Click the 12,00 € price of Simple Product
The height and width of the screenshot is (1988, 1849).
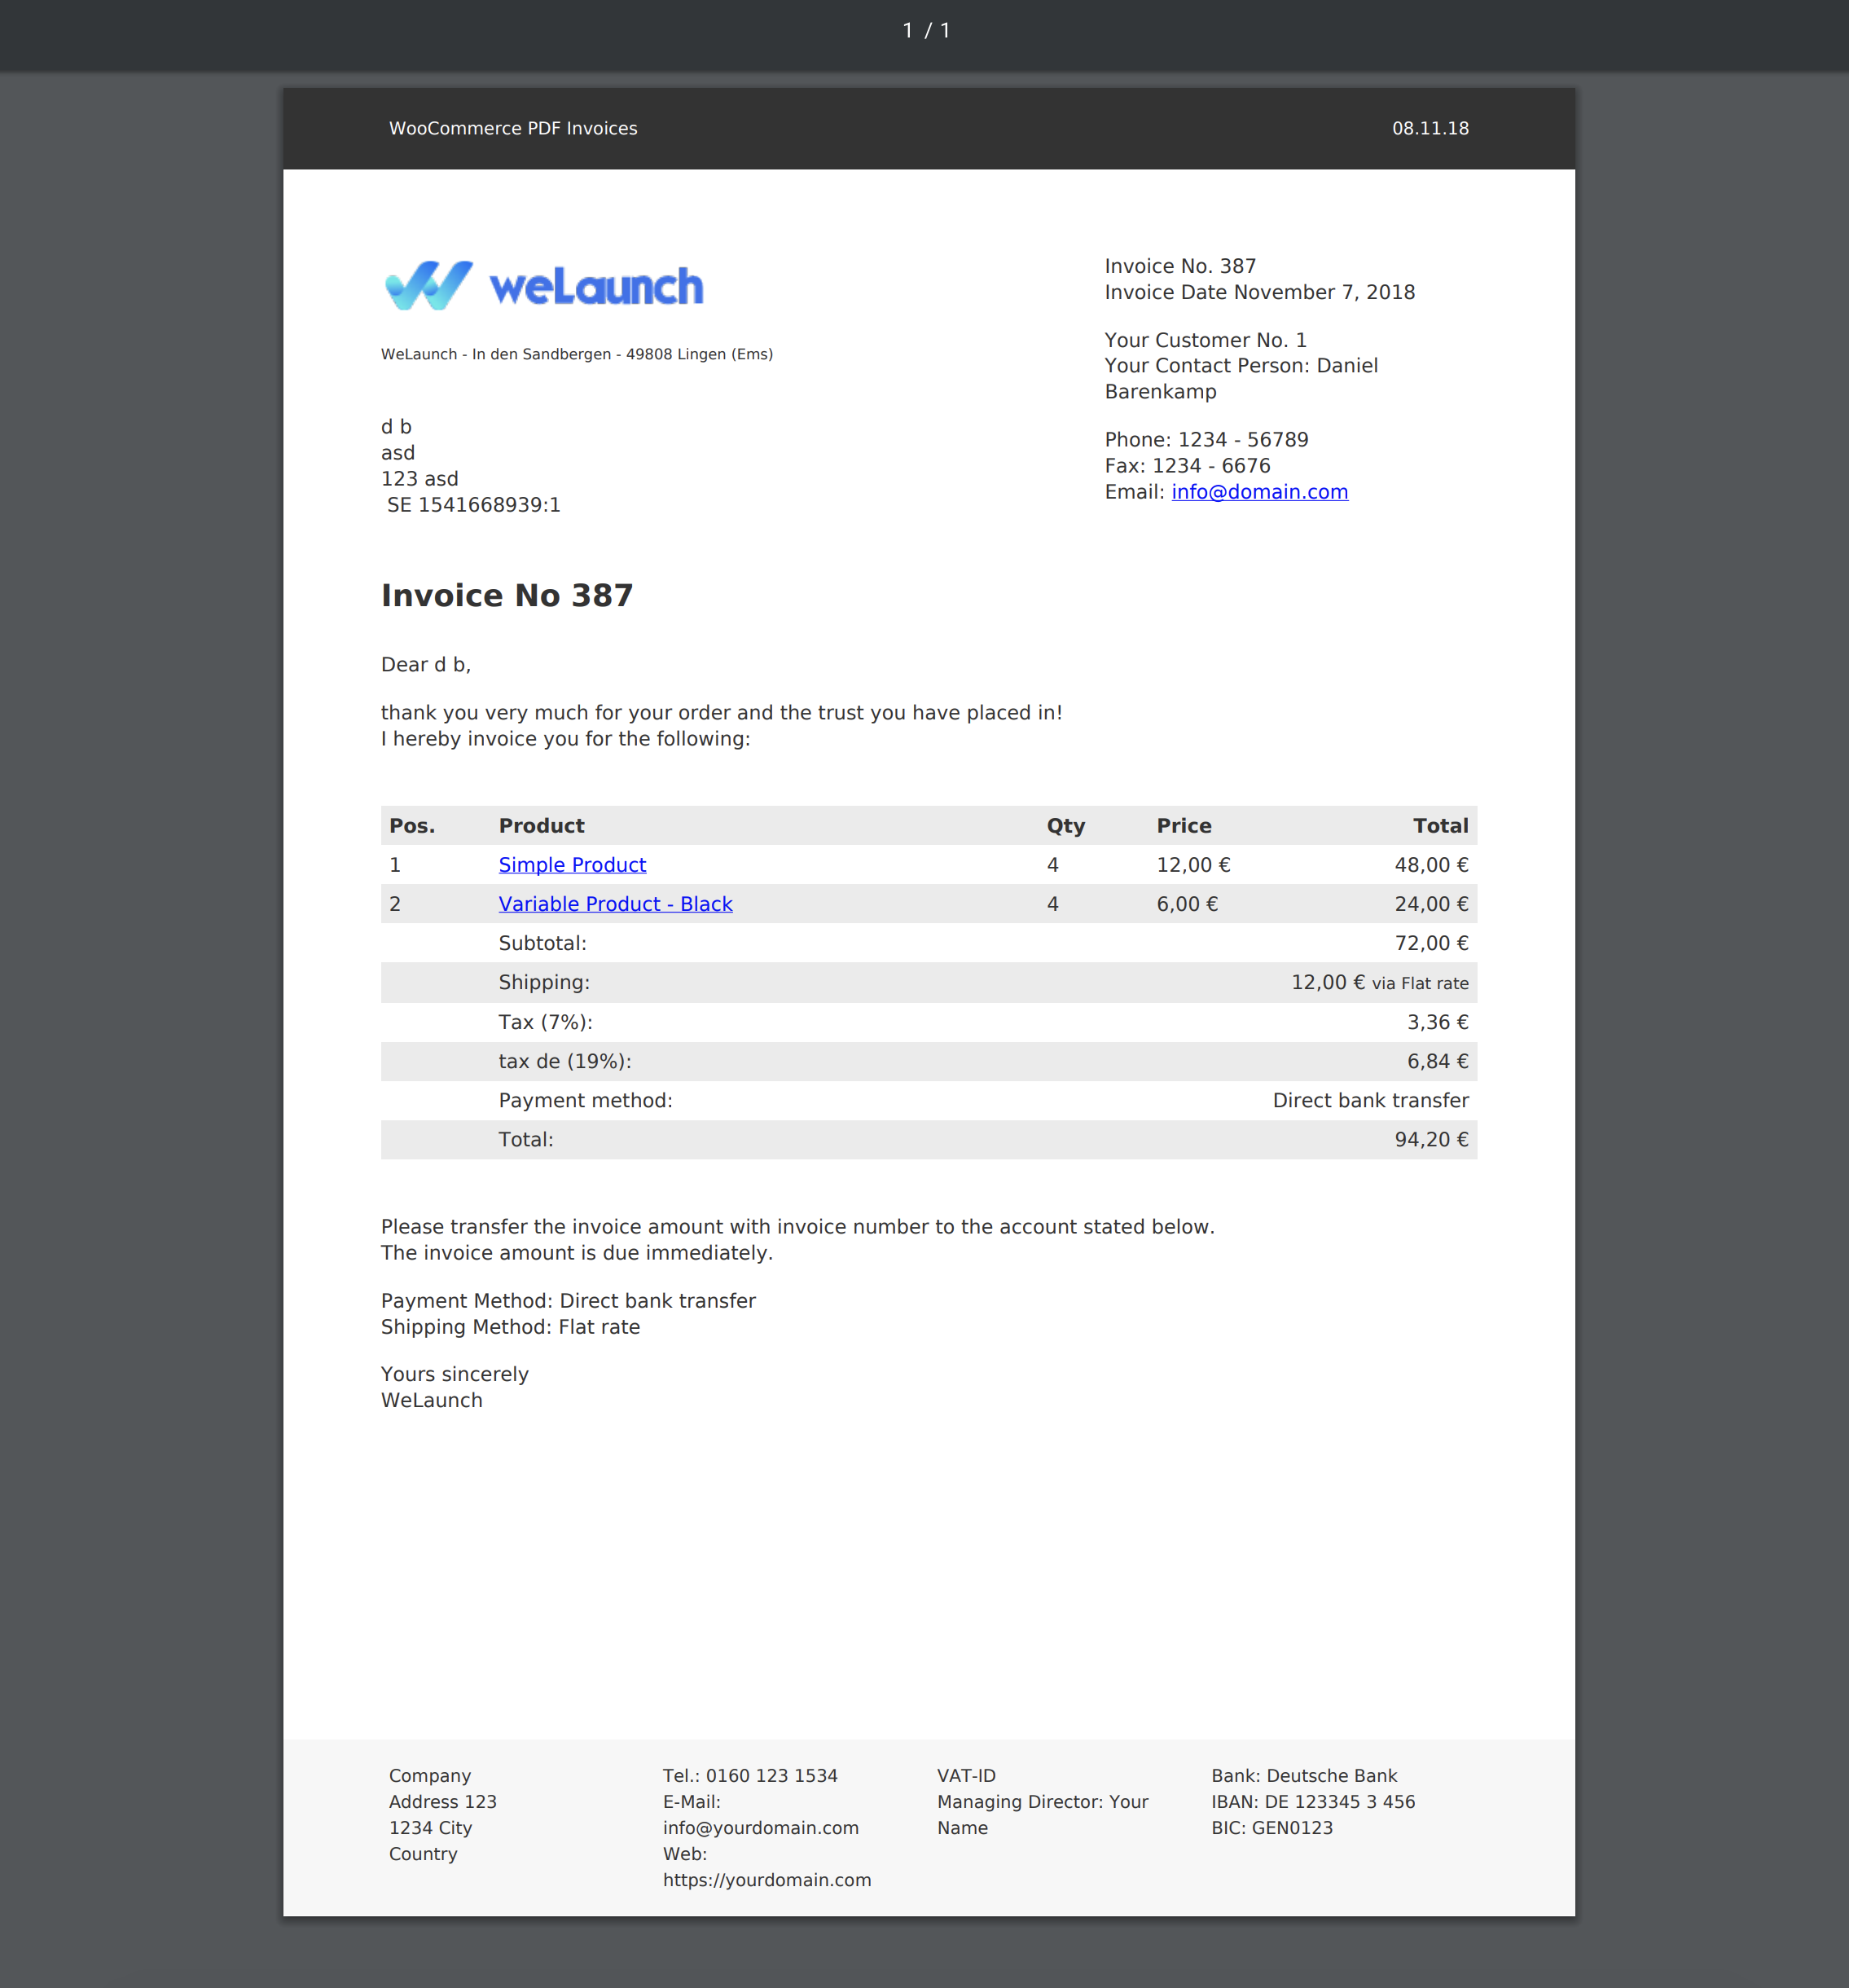click(1194, 865)
